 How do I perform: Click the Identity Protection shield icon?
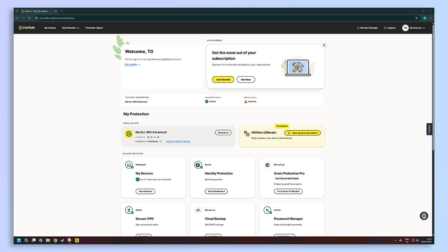click(198, 165)
